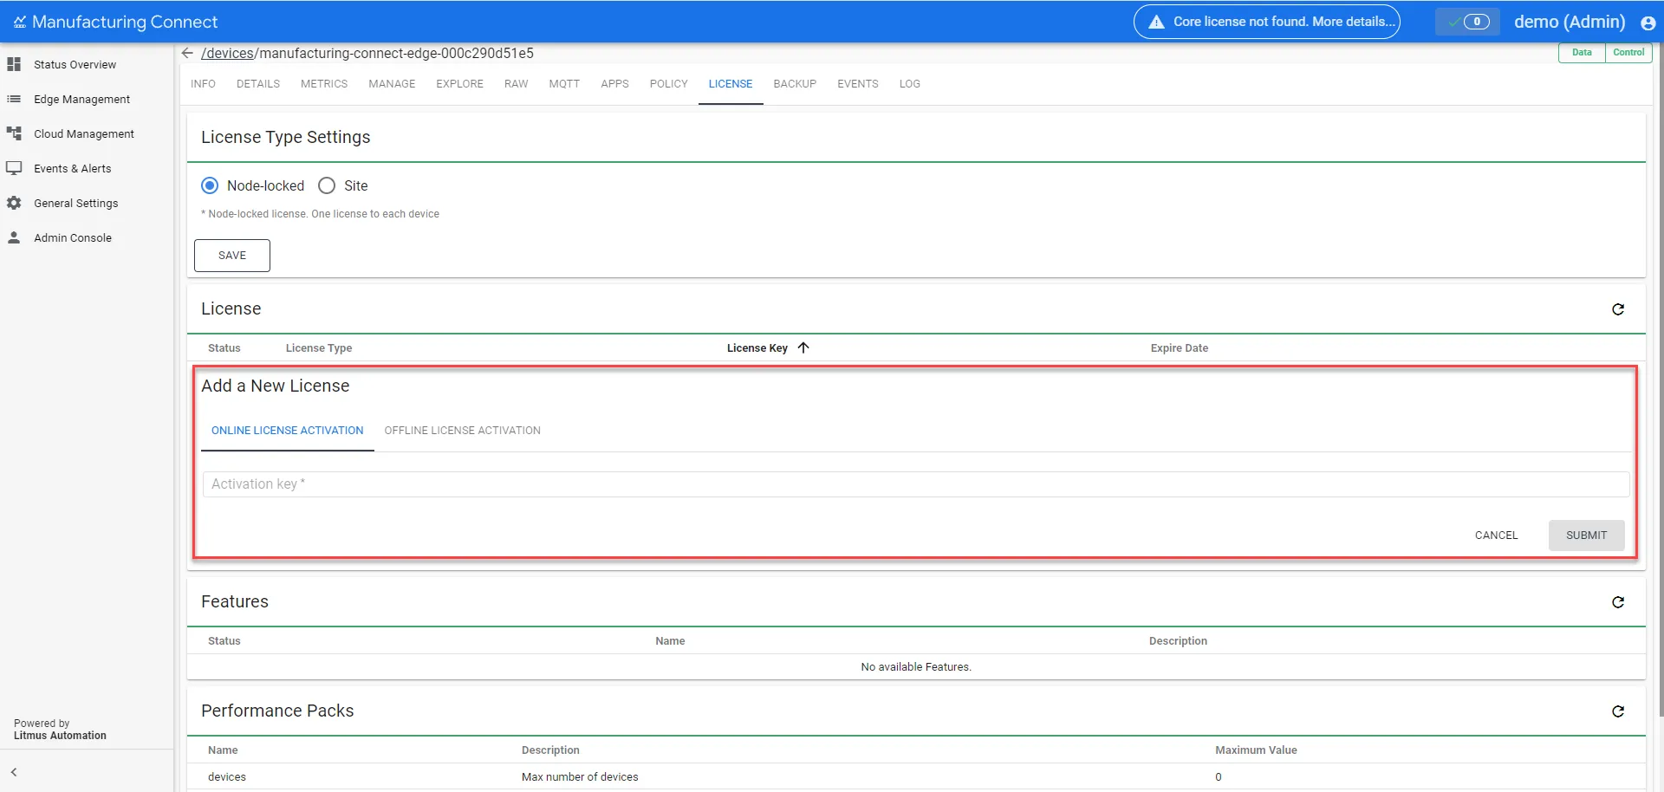Switch to the Data mode toggle
This screenshot has width=1664, height=792.
(x=1582, y=52)
